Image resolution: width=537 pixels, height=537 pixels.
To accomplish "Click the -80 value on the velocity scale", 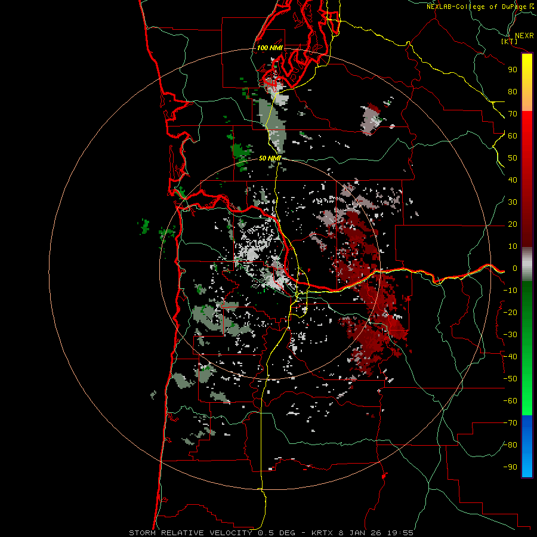I will point(510,445).
